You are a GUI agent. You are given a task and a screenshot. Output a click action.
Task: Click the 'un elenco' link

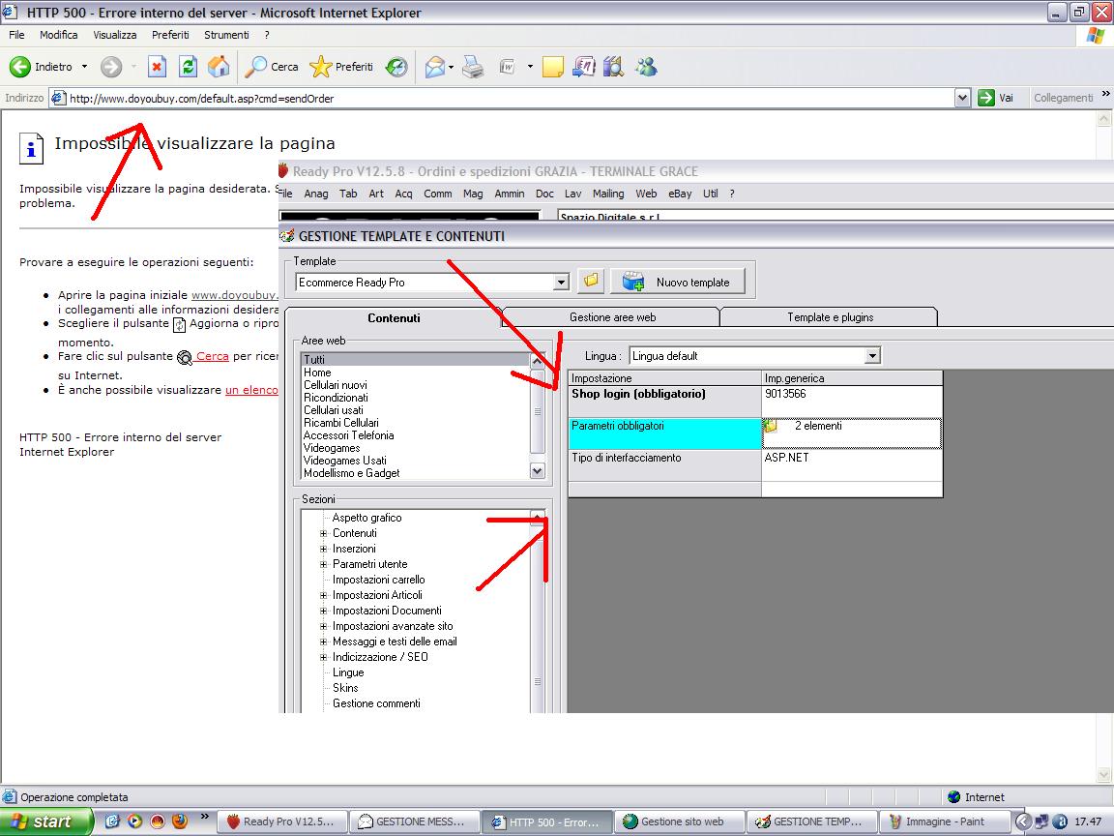tap(251, 390)
